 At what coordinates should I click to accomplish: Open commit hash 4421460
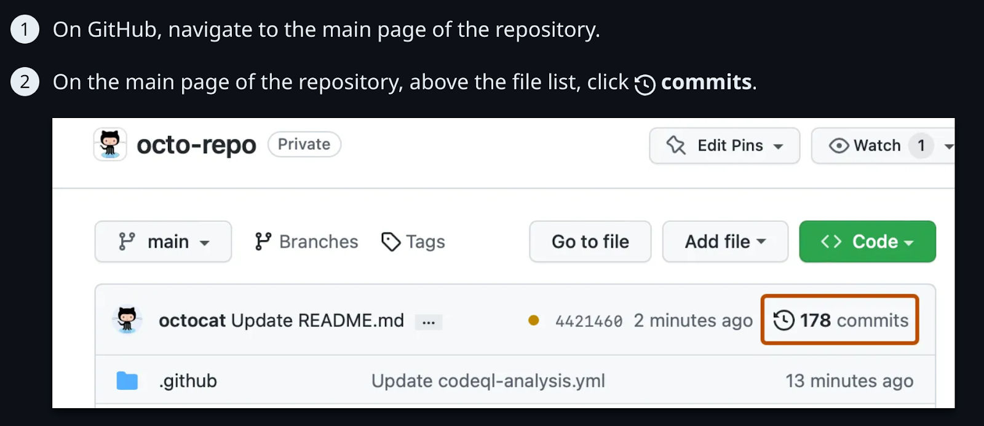pos(589,321)
